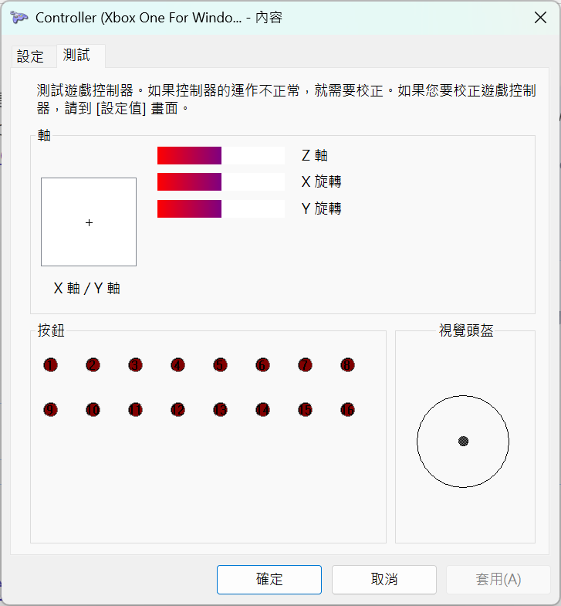The height and width of the screenshot is (606, 561).
Task: Click the Z 軸 axis bar
Action: coord(221,156)
